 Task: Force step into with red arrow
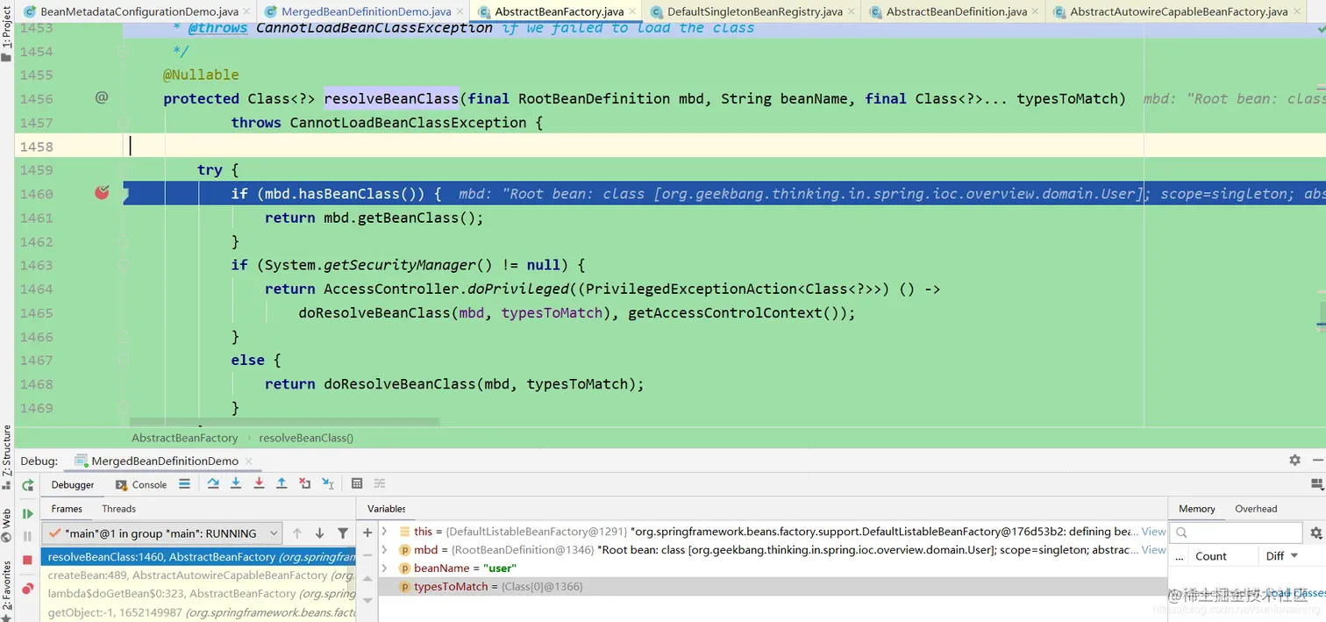pos(259,483)
